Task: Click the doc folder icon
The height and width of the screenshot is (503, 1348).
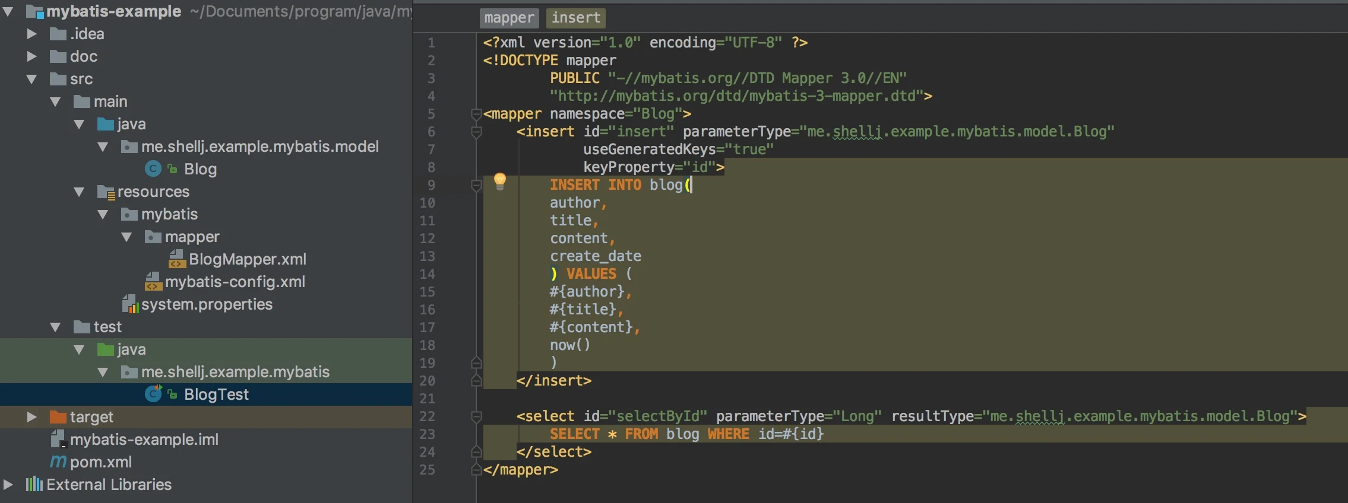Action: 58,56
